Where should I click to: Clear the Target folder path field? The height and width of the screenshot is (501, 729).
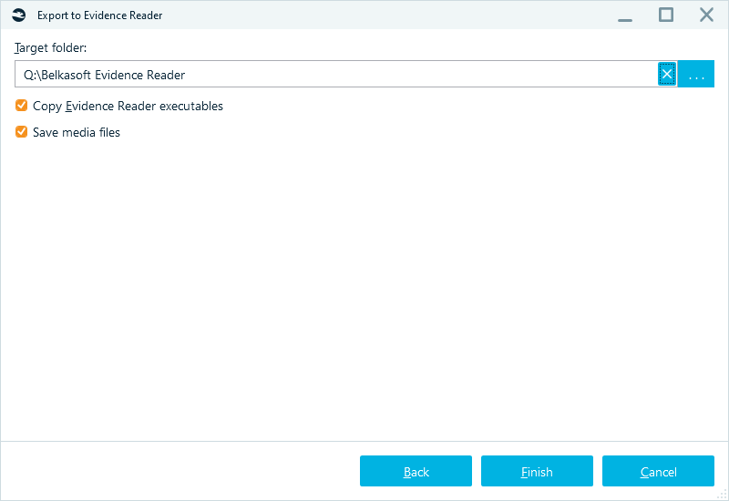tap(667, 74)
